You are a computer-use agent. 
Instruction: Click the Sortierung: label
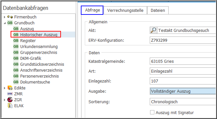coord(99,102)
